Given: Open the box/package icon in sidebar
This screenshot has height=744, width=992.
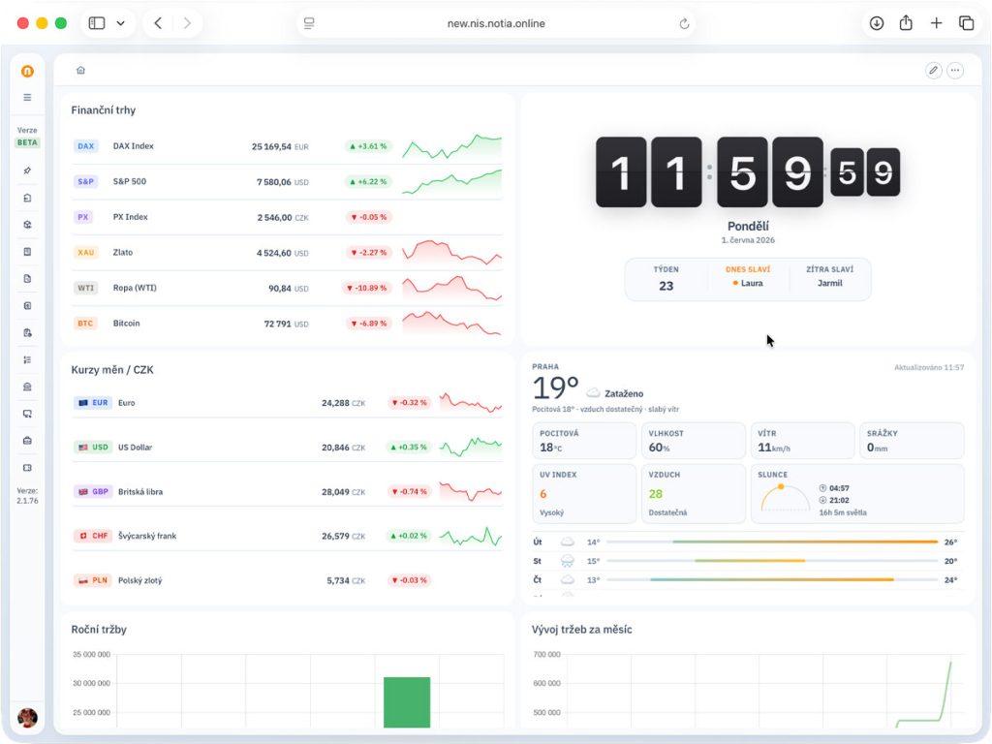Looking at the screenshot, I should 27,225.
